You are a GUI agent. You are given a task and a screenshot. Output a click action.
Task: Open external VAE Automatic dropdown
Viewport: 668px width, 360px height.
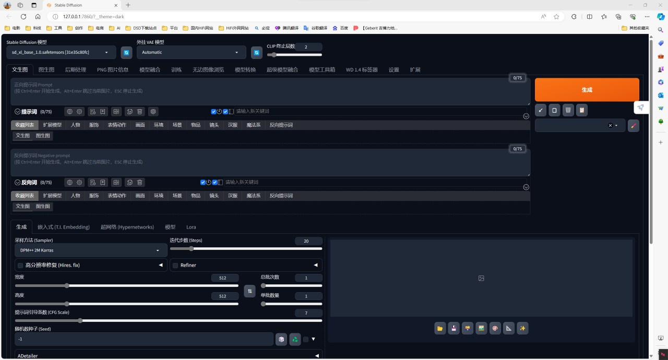click(x=191, y=52)
